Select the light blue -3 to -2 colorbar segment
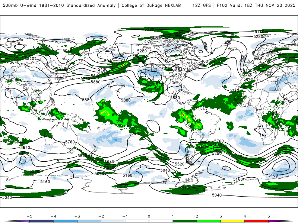Screen dimensions: 298x223 click(89, 221)
